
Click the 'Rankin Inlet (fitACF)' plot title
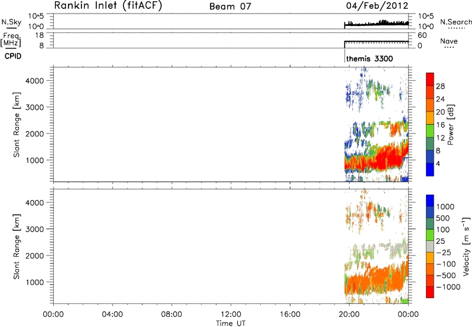(x=108, y=5)
